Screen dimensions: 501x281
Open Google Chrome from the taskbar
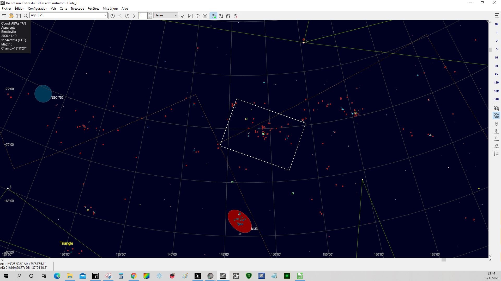click(134, 276)
